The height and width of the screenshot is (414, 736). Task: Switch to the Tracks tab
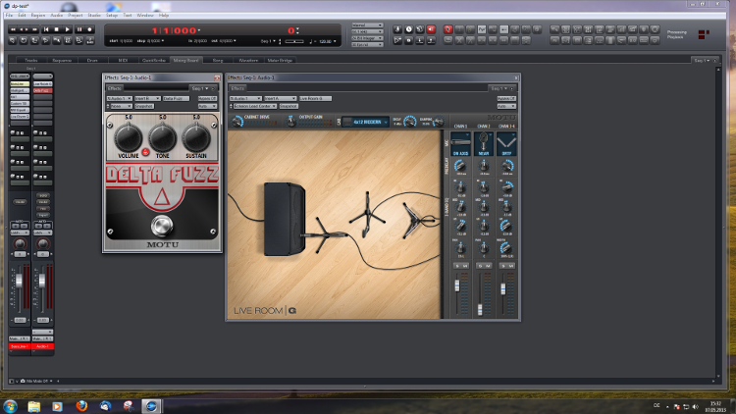(x=31, y=60)
